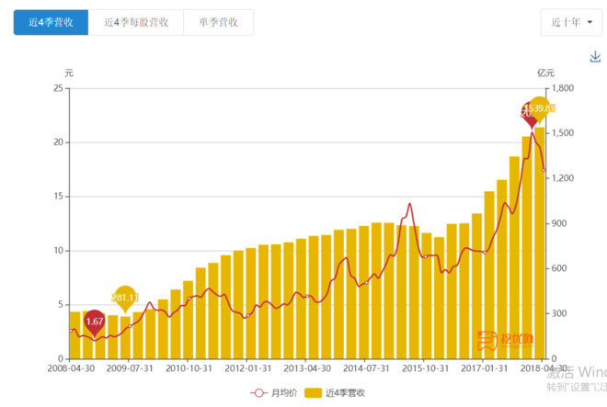Switch to the 近4季每股营收 tab
Viewport: 607px width, 407px height.
coord(136,22)
